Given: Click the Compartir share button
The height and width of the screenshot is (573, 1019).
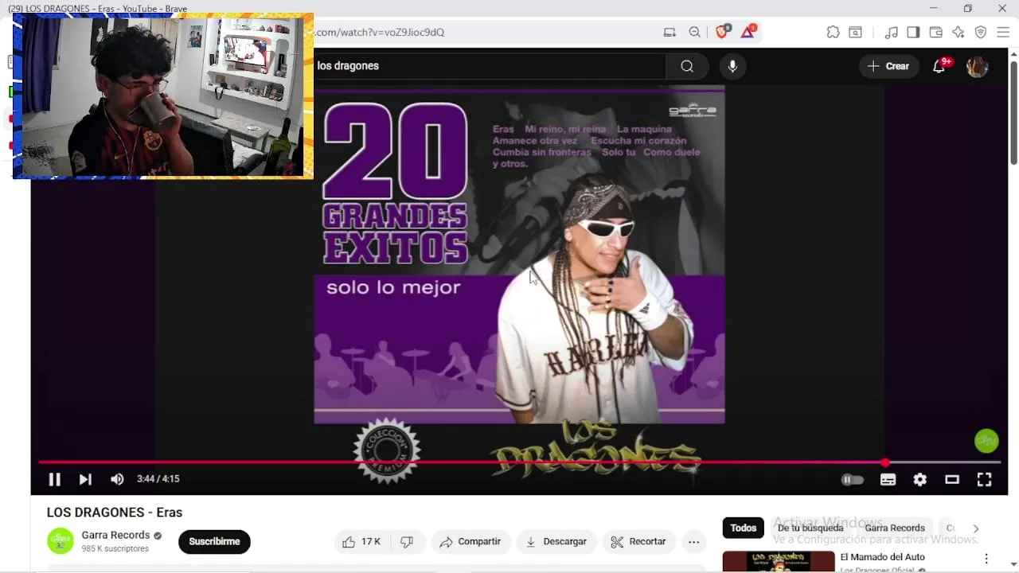Looking at the screenshot, I should (470, 542).
